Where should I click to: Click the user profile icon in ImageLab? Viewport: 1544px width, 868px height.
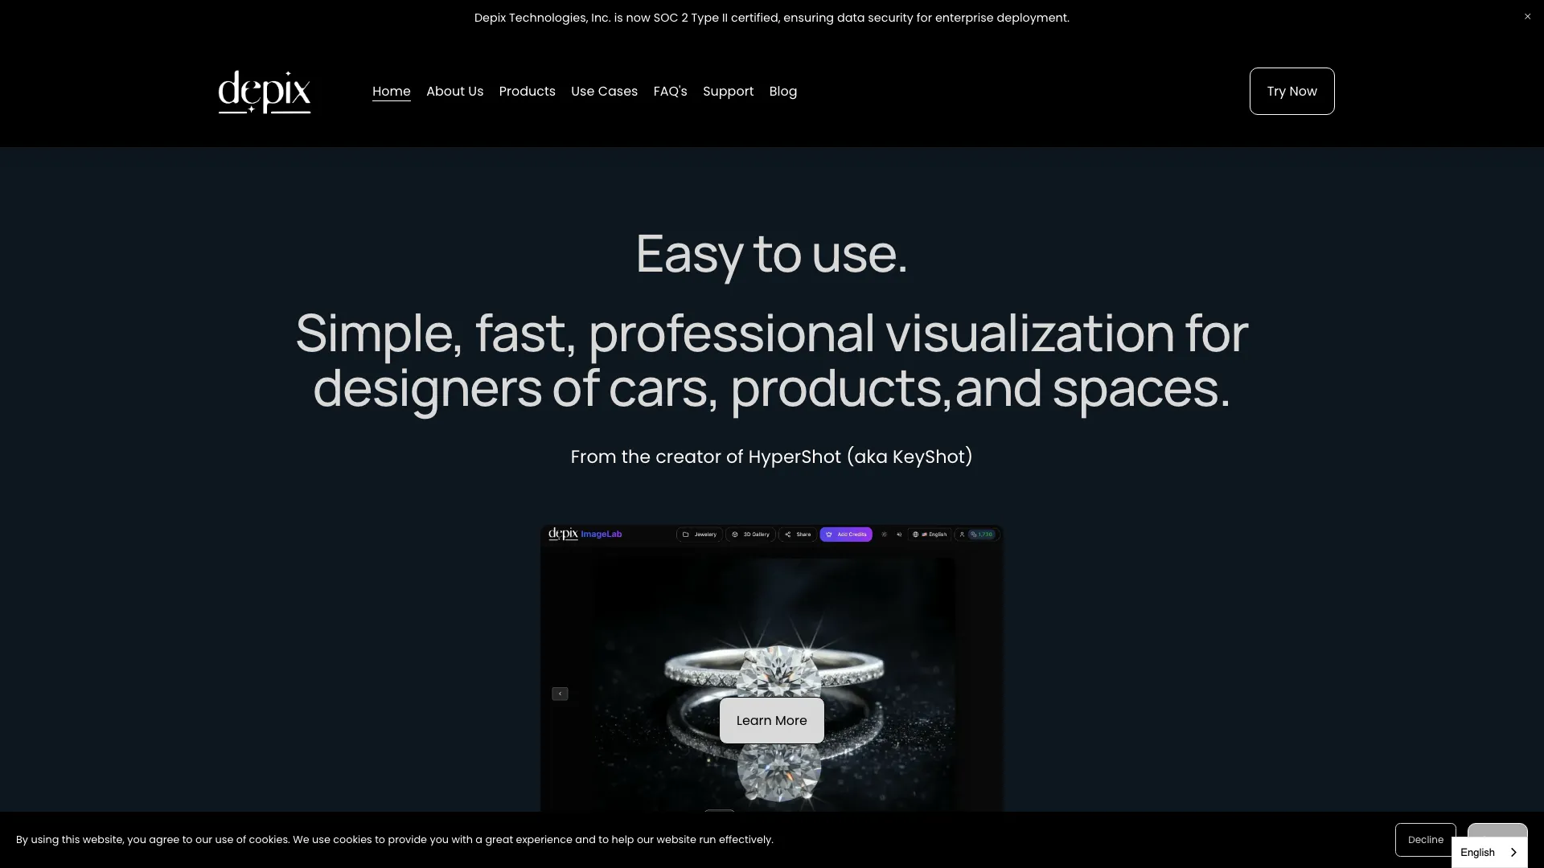point(962,534)
